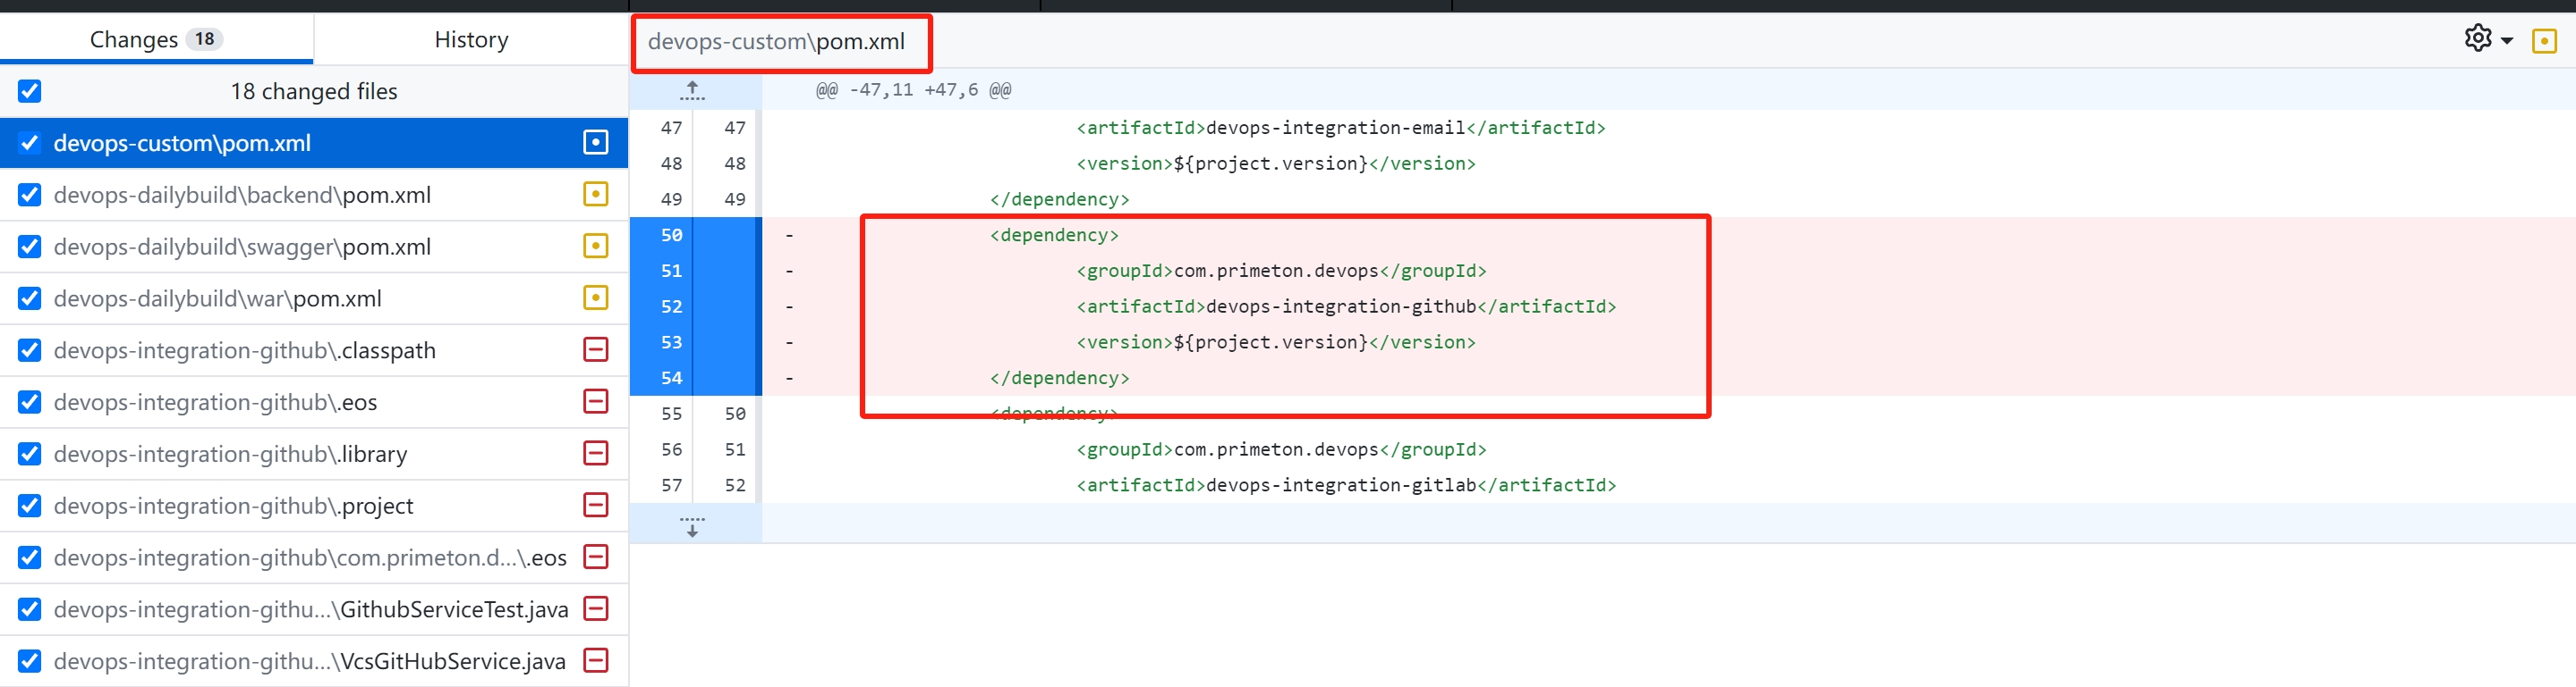Image resolution: width=2576 pixels, height=687 pixels.
Task: Select devops-integration-github\.library file
Action: [314, 455]
